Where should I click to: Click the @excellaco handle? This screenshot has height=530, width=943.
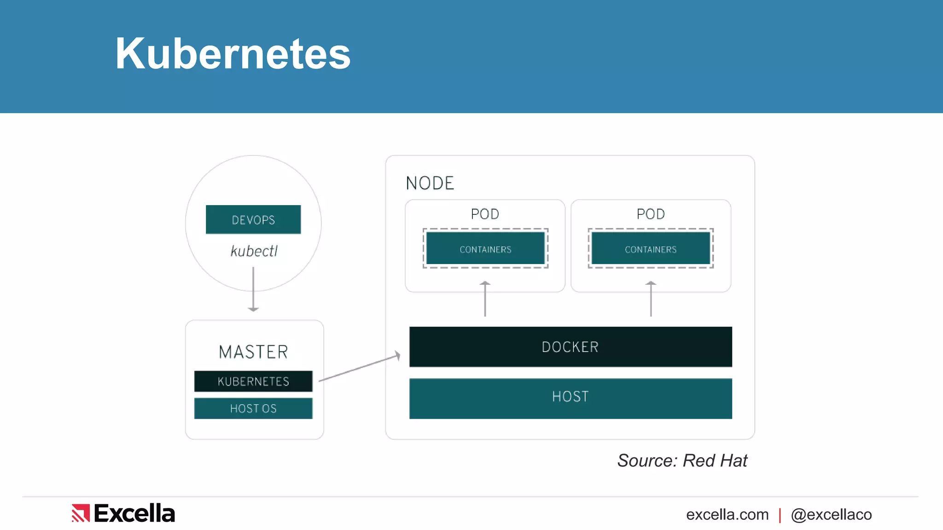tap(831, 514)
